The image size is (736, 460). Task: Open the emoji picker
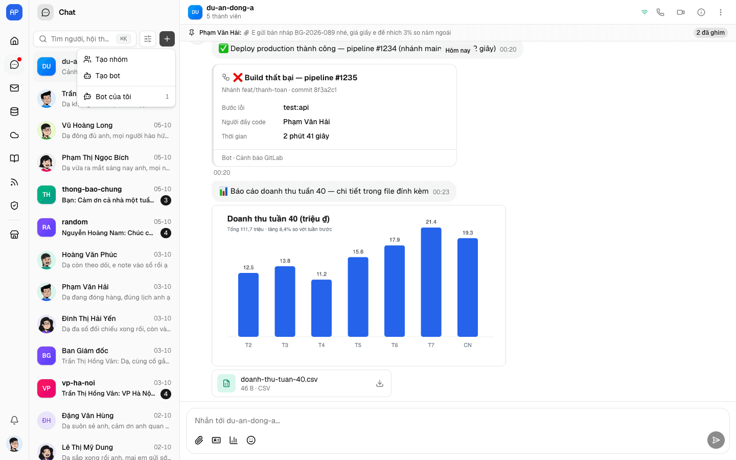[251, 440]
